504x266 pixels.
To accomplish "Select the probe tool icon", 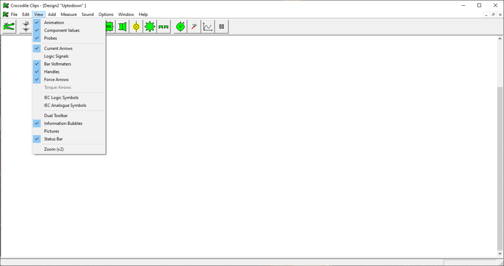I will (x=194, y=26).
